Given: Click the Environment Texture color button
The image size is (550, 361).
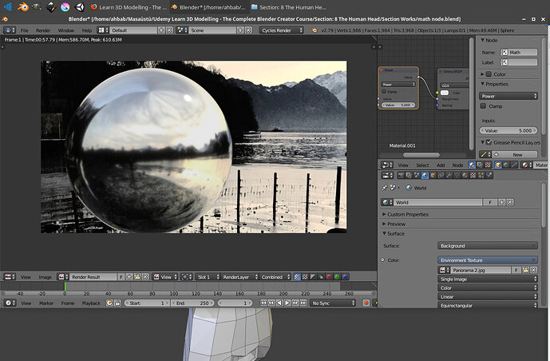Looking at the screenshot, I should [487, 260].
